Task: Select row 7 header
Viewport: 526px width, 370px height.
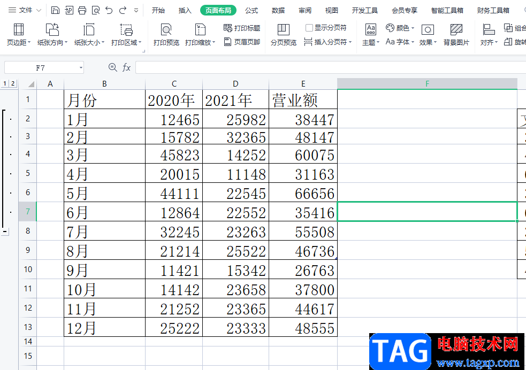Action: point(27,212)
